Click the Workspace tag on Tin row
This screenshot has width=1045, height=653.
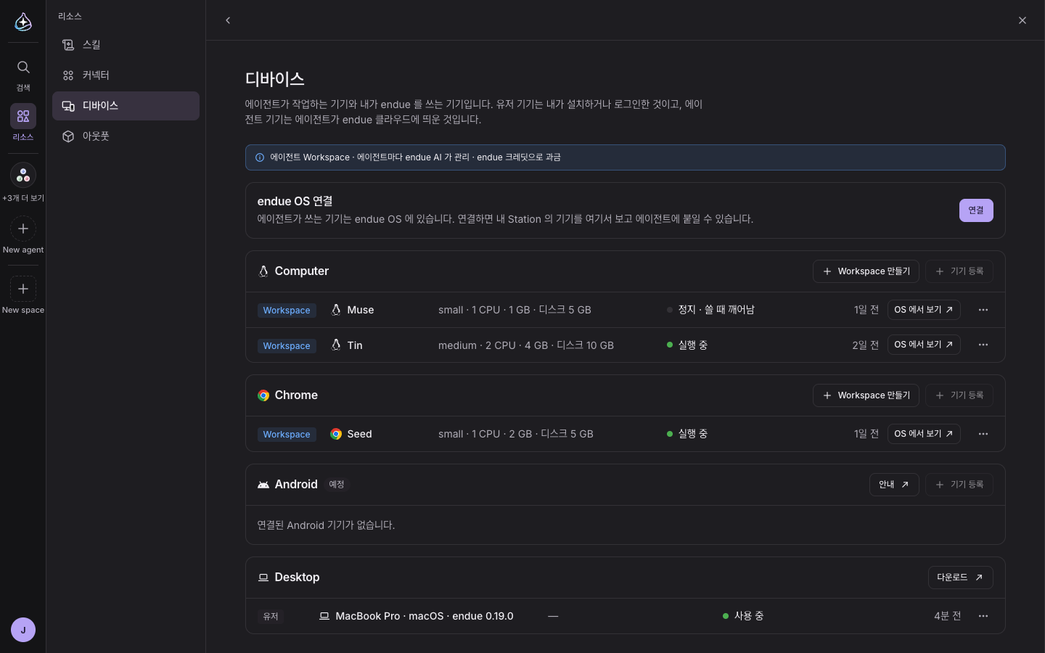click(287, 346)
